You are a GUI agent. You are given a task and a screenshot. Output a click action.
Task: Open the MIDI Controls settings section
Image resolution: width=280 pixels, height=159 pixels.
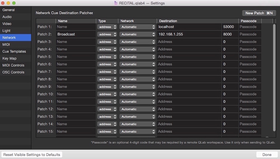13,65
